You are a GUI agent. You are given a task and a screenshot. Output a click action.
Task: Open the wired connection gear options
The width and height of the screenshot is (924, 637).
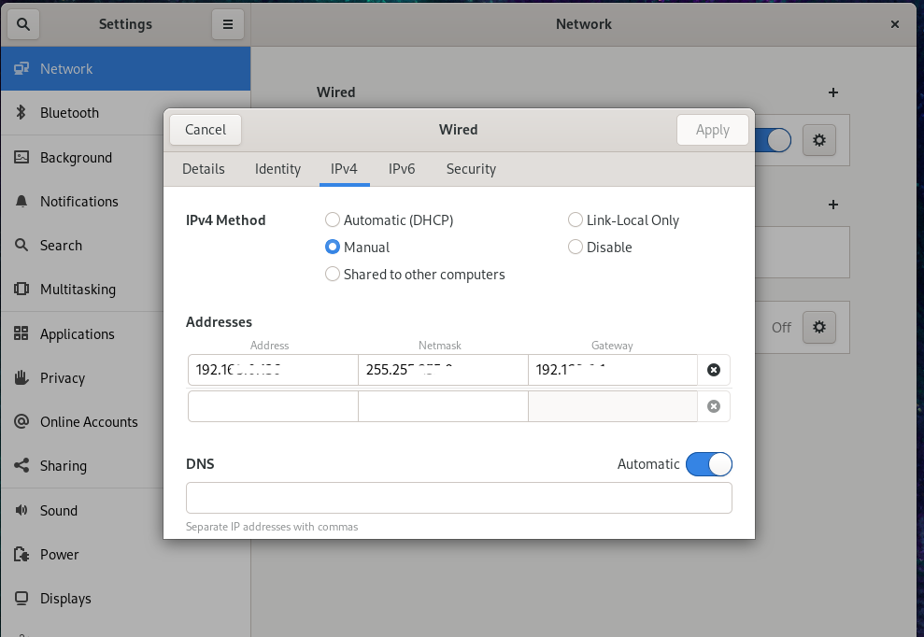tap(819, 139)
